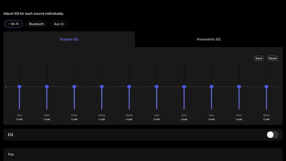This screenshot has width=286, height=161.
Task: Select the Bluetooth source option
Action: point(36,24)
